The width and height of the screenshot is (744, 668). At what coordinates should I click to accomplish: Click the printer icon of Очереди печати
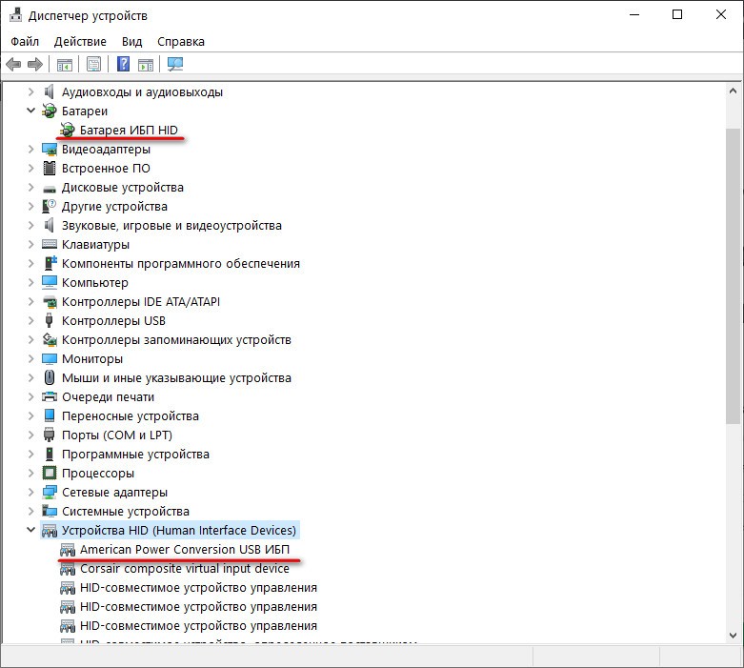pos(50,396)
